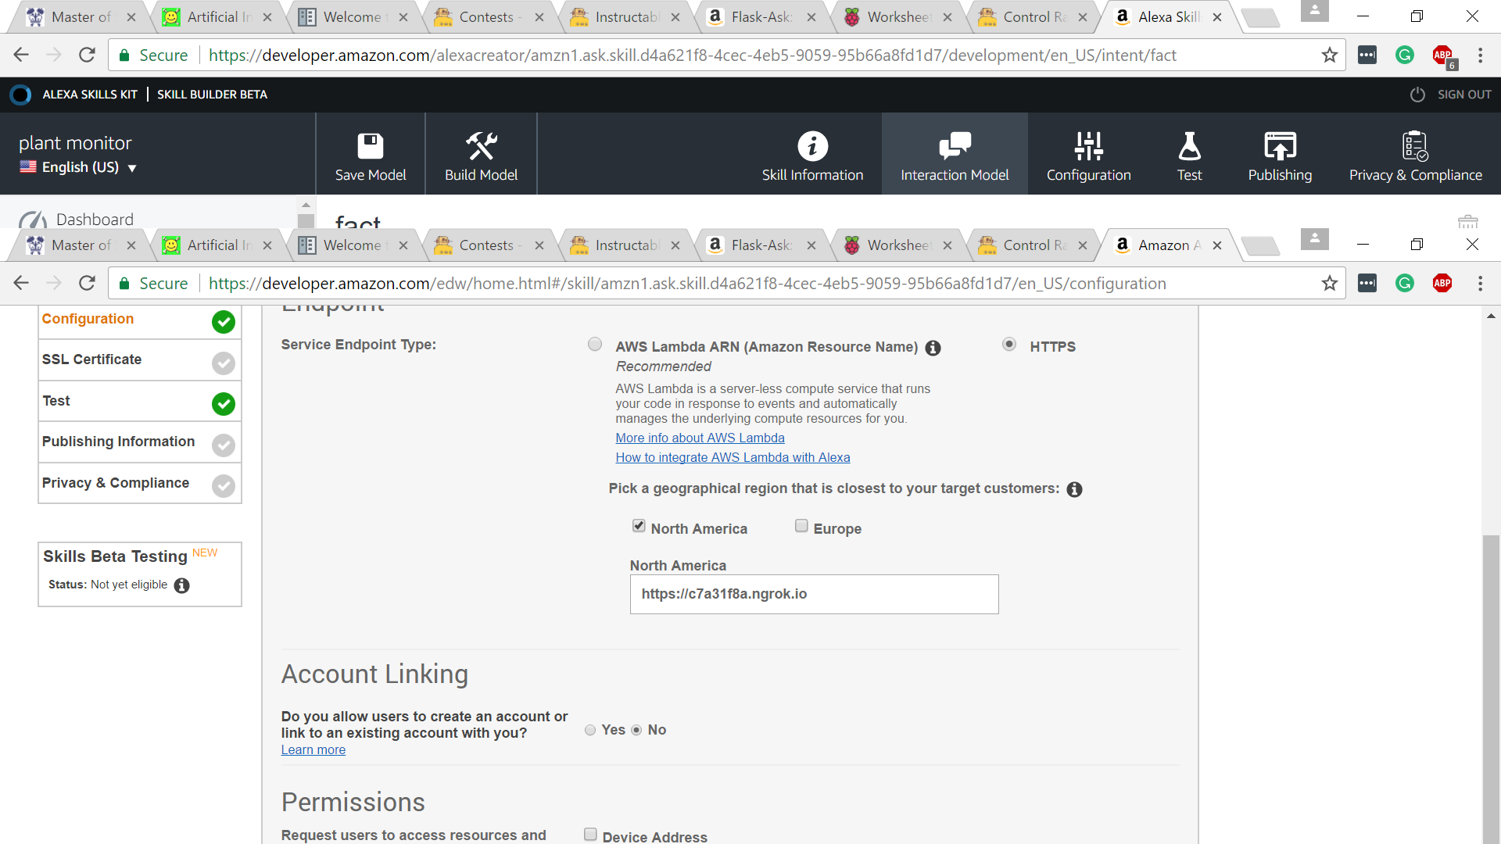Open Privacy & Compliance clipboard icon
This screenshot has height=844, width=1501.
coord(1415,146)
